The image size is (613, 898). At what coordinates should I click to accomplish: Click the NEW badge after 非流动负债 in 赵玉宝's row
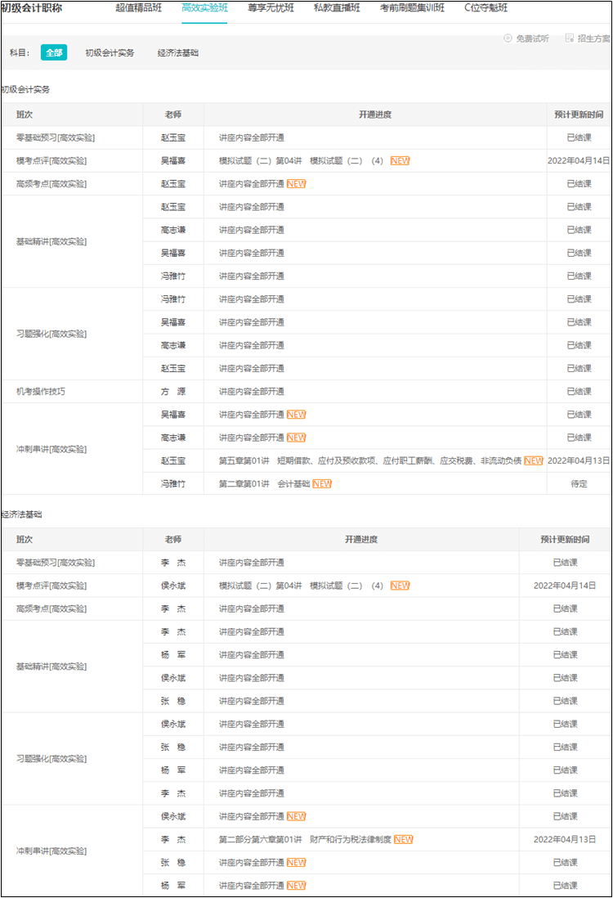(534, 461)
